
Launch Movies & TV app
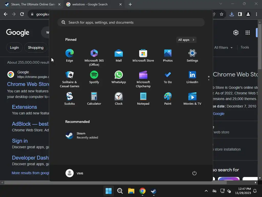[192, 99]
